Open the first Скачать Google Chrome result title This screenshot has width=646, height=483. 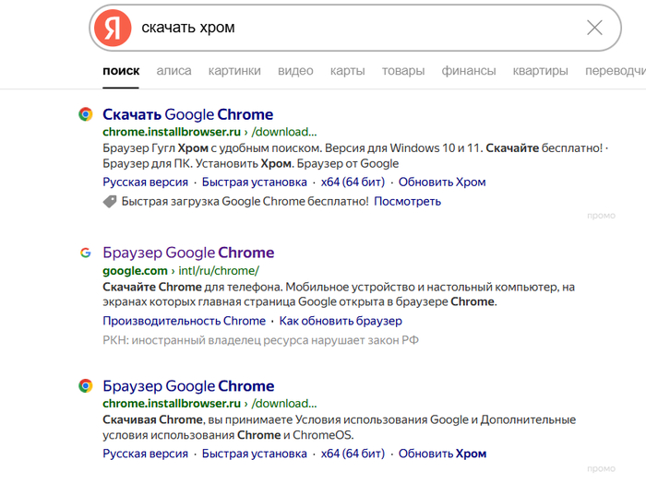coord(188,115)
